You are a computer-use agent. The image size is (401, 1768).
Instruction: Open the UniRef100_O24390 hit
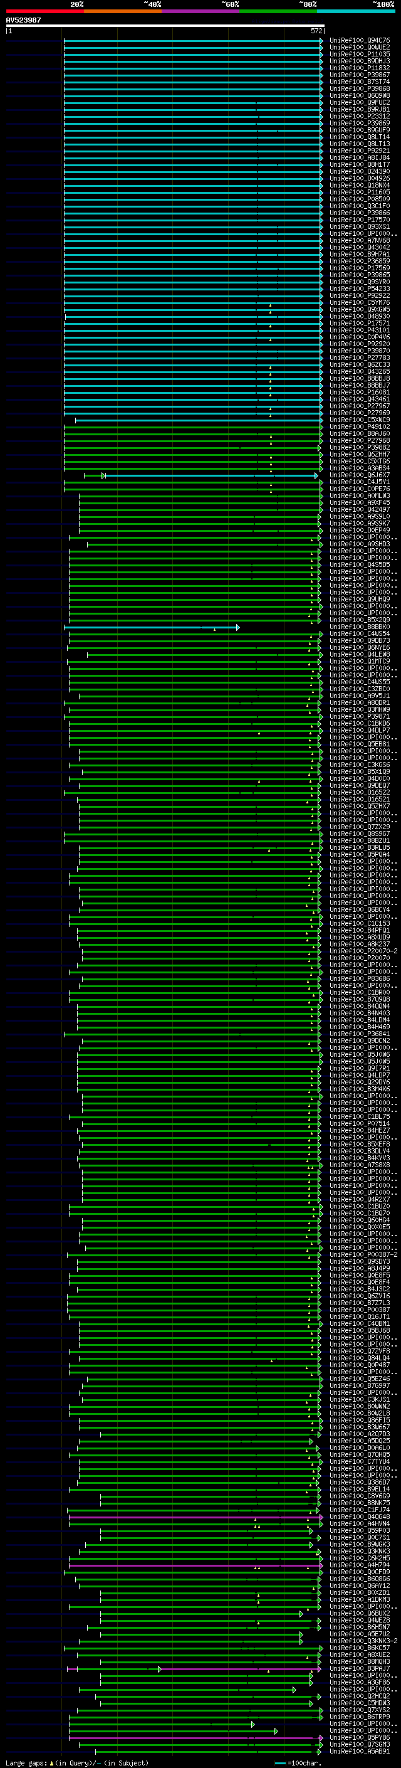pos(360,172)
